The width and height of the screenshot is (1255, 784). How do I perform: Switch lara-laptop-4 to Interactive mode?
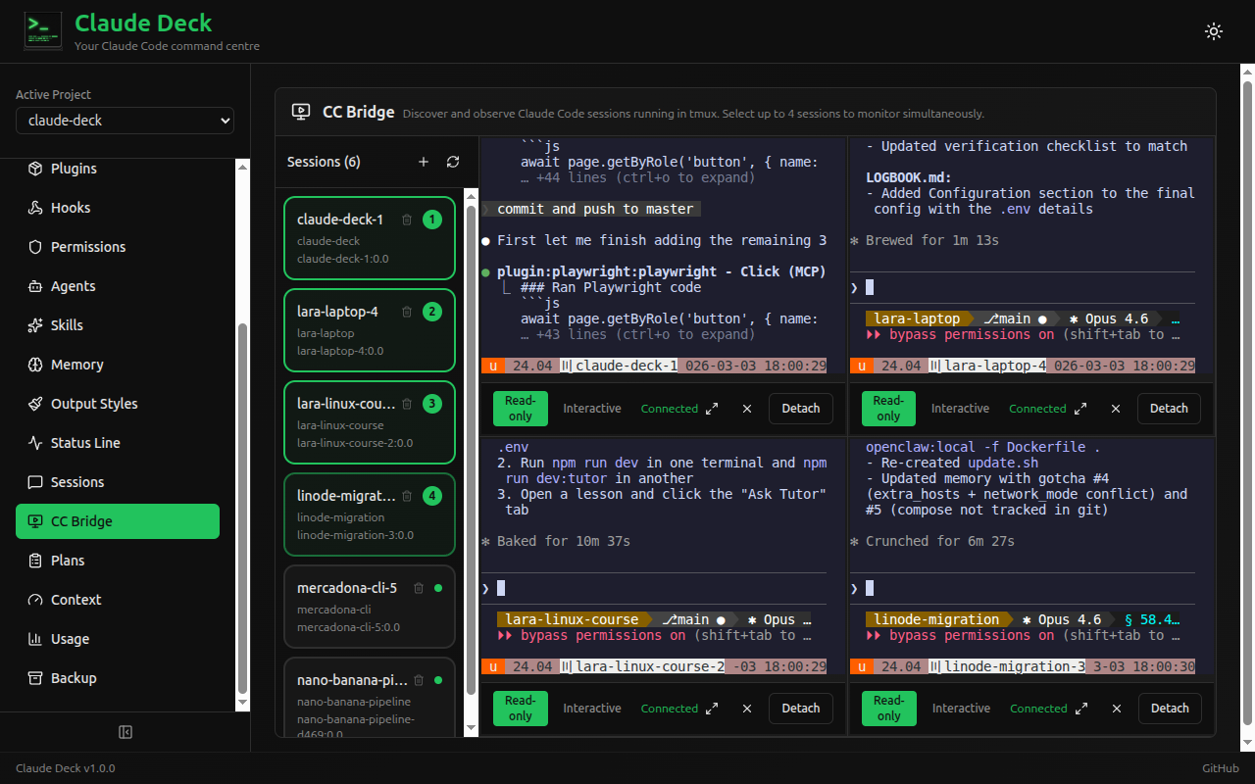pos(960,408)
